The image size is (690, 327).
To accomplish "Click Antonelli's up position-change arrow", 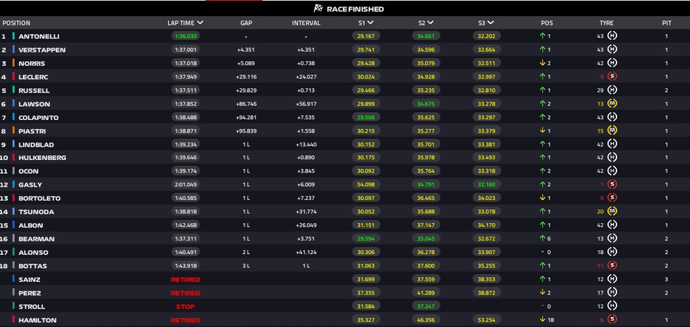I will [543, 36].
